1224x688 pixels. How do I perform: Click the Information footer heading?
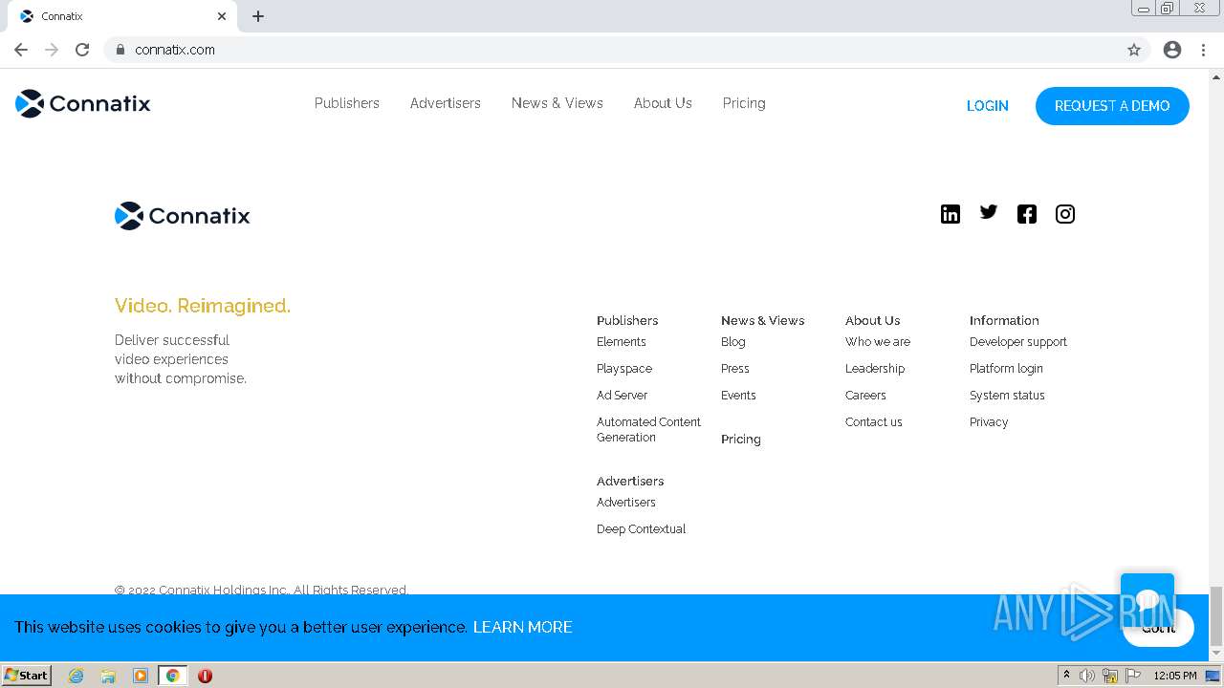point(1004,321)
